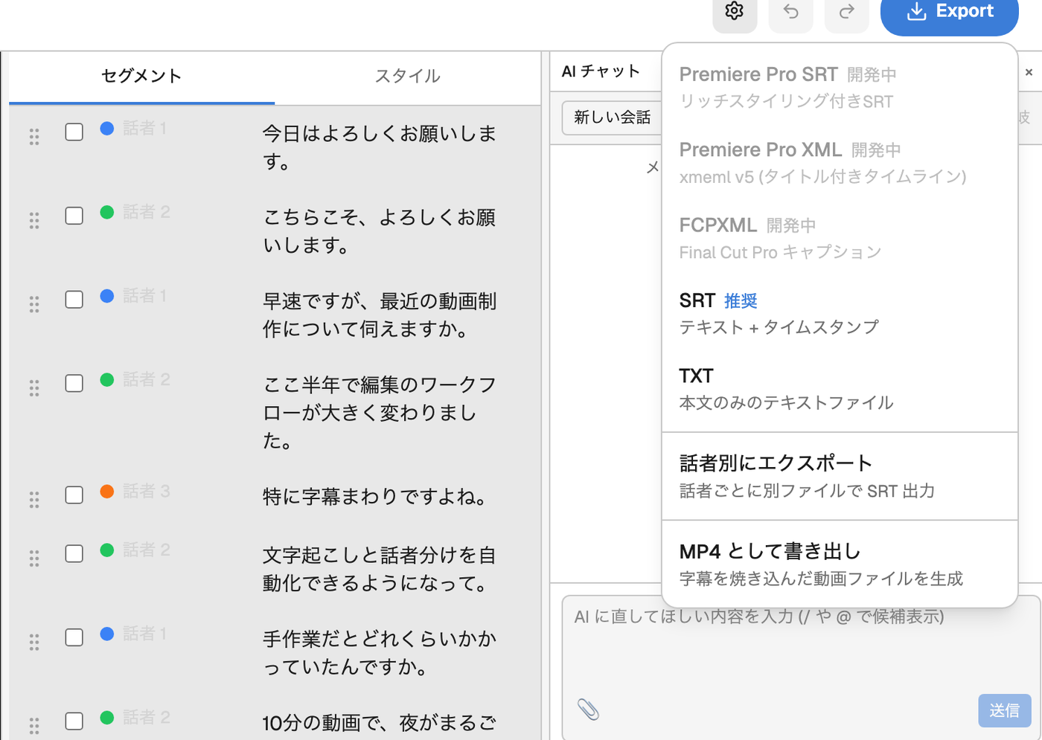Click the 新しい会話 button

point(612,118)
